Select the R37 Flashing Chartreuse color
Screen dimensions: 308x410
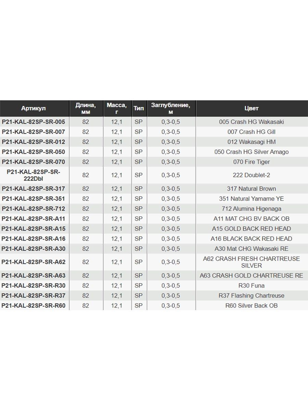[x=251, y=296]
